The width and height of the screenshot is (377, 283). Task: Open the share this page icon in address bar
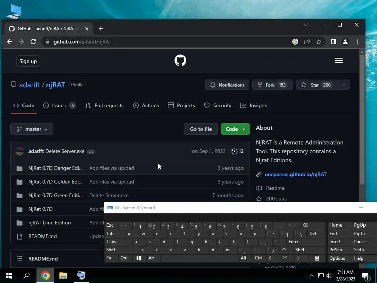click(307, 42)
